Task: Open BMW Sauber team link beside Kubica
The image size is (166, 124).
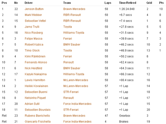Action: click(x=72, y=44)
